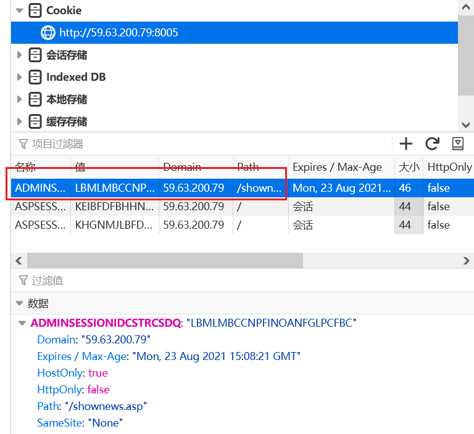Click the Mon, 23 Aug 2021... expiry cell

click(x=341, y=188)
